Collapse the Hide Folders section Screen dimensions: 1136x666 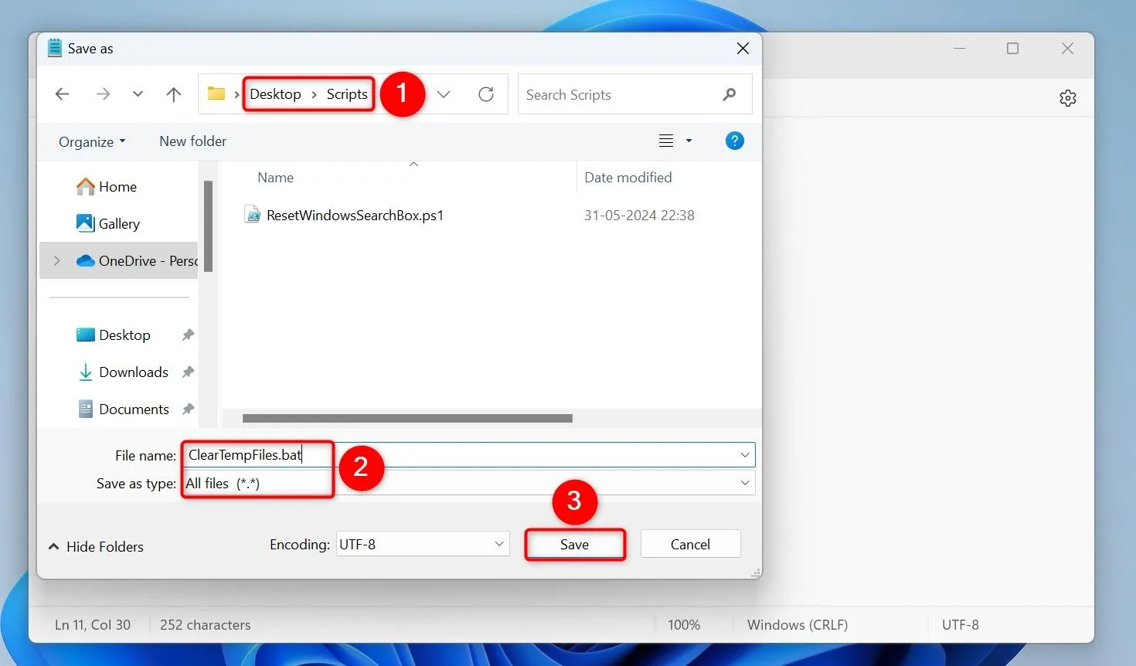(95, 546)
